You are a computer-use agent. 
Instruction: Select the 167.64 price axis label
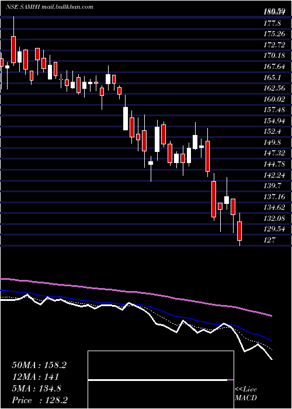pos(274,67)
